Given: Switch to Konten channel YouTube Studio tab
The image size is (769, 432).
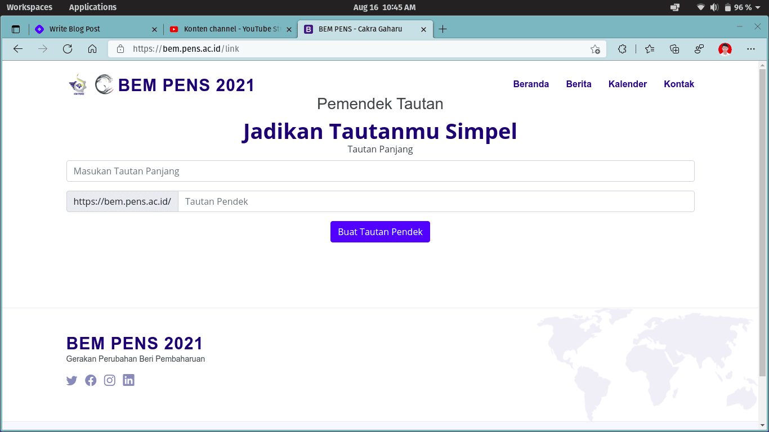Looking at the screenshot, I should pos(228,29).
